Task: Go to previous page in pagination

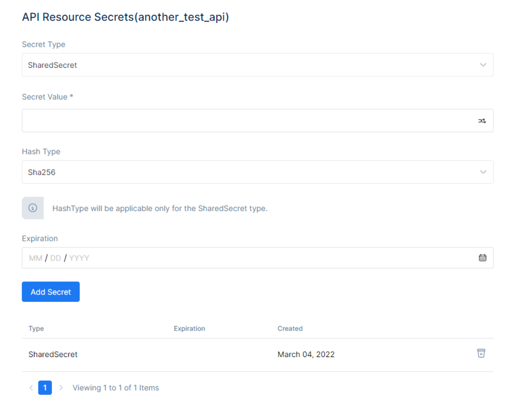Action: click(x=31, y=387)
